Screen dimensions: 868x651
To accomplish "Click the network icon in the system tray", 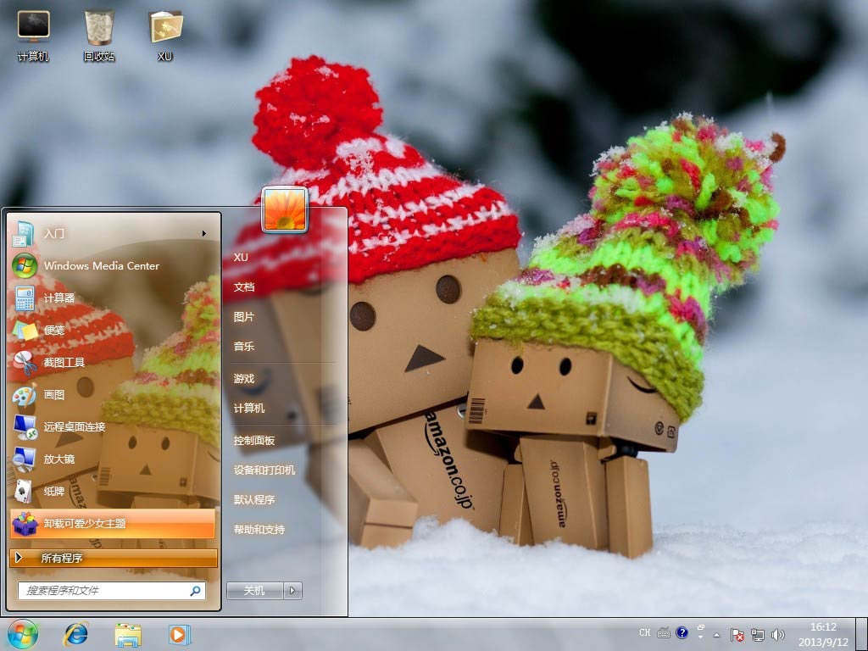I will pos(757,634).
